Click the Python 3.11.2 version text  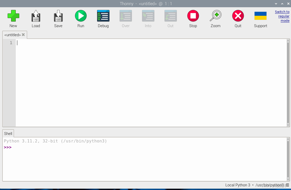pos(55,141)
